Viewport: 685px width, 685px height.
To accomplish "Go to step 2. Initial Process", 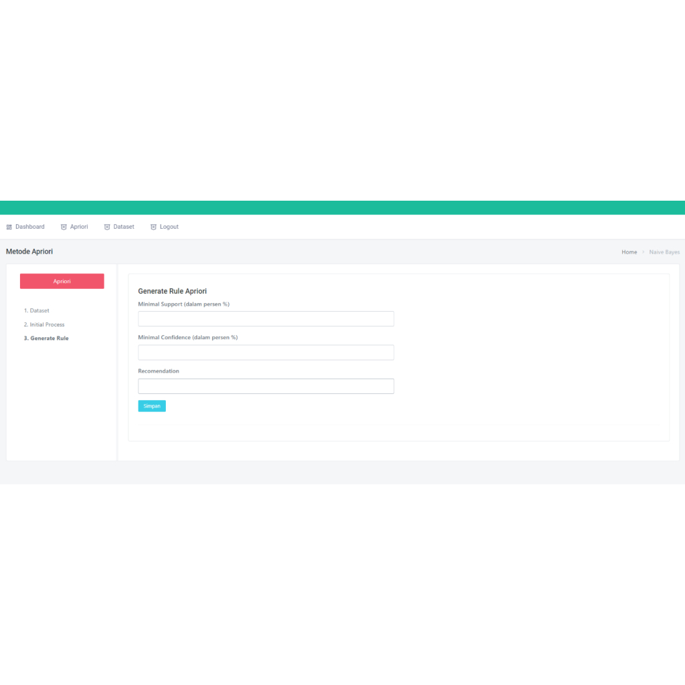I will click(44, 324).
